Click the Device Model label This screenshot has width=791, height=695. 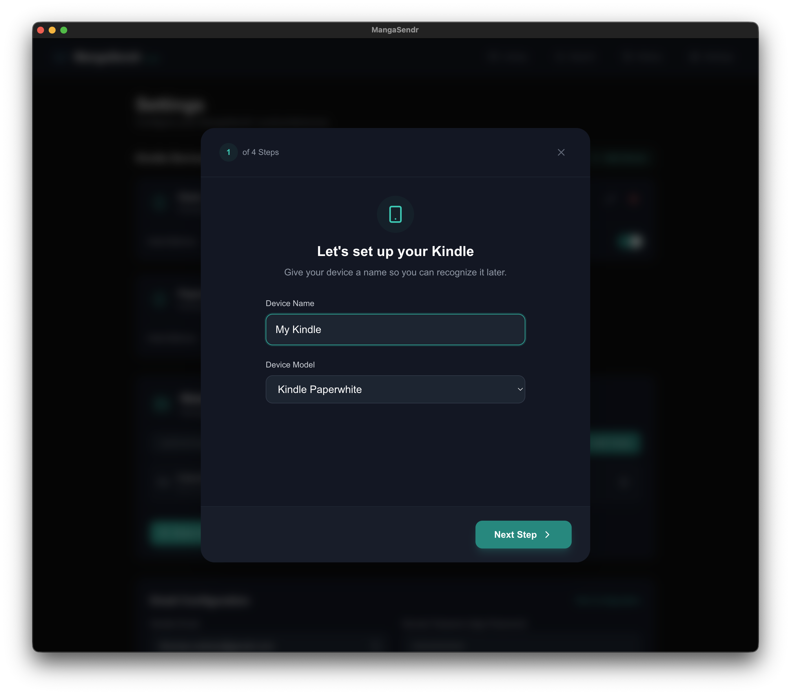[x=290, y=365]
